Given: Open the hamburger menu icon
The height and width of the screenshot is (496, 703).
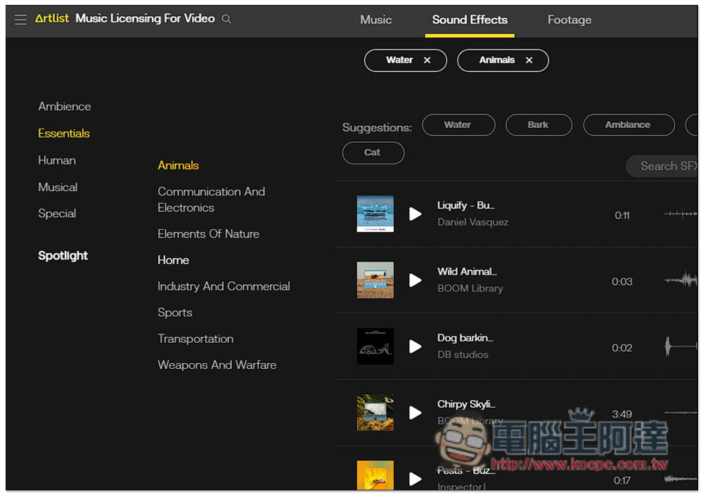Looking at the screenshot, I should click(20, 20).
